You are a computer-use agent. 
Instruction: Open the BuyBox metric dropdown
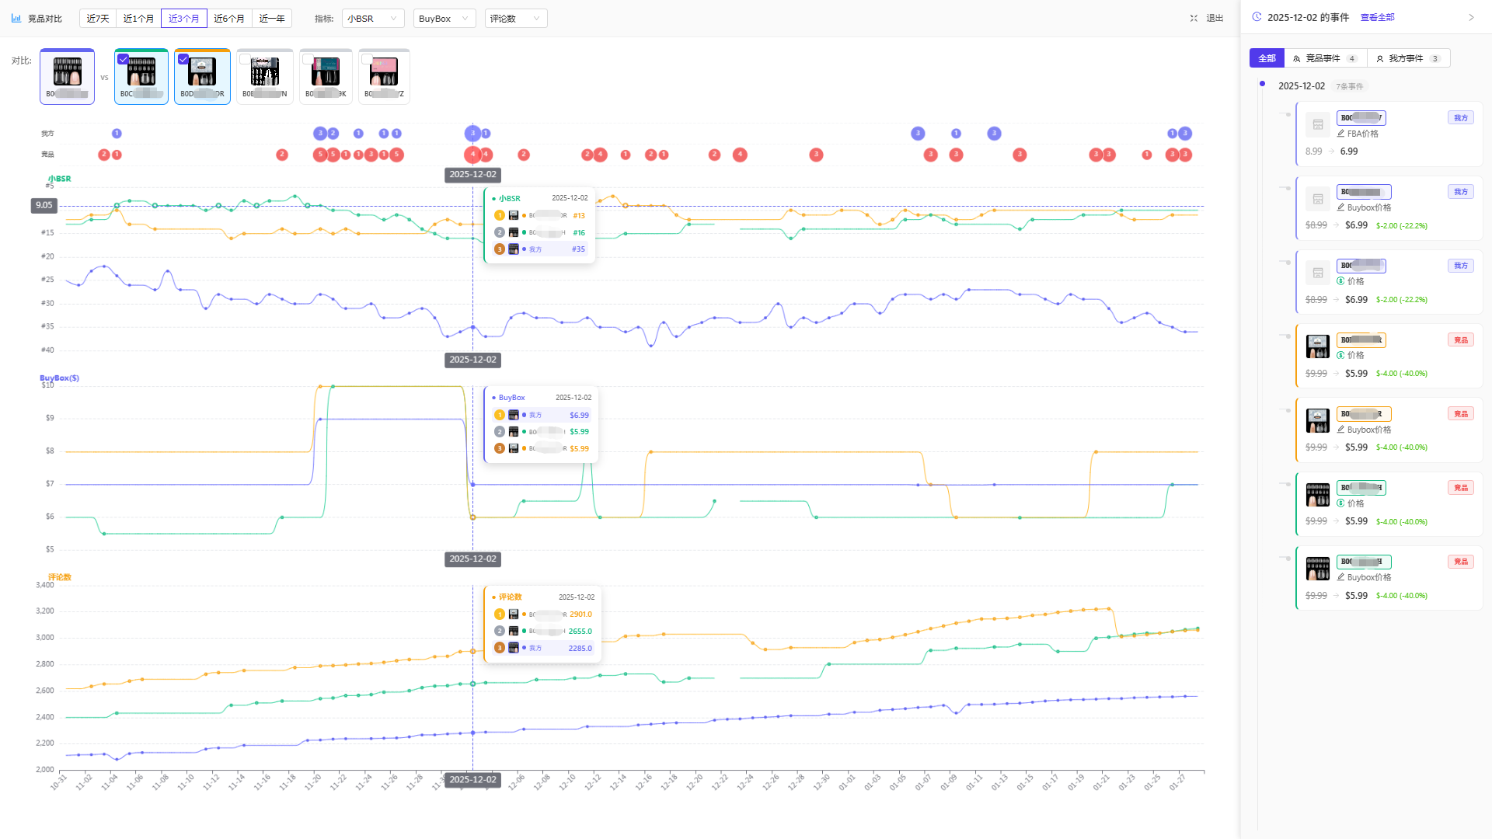point(444,19)
